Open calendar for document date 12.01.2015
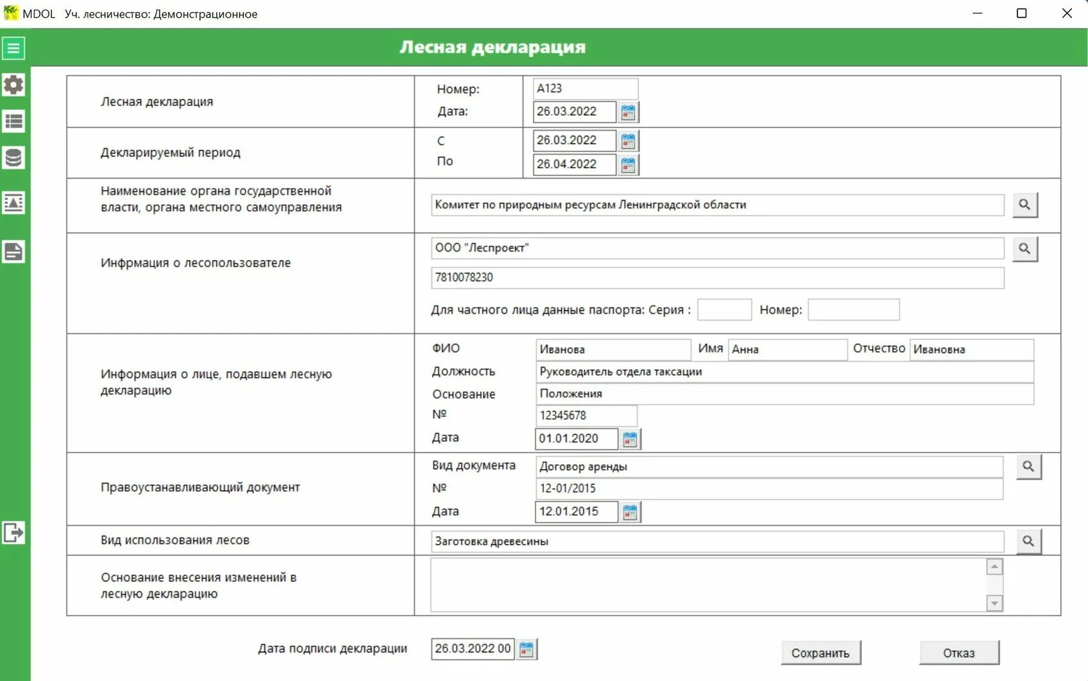This screenshot has width=1088, height=681. [630, 512]
